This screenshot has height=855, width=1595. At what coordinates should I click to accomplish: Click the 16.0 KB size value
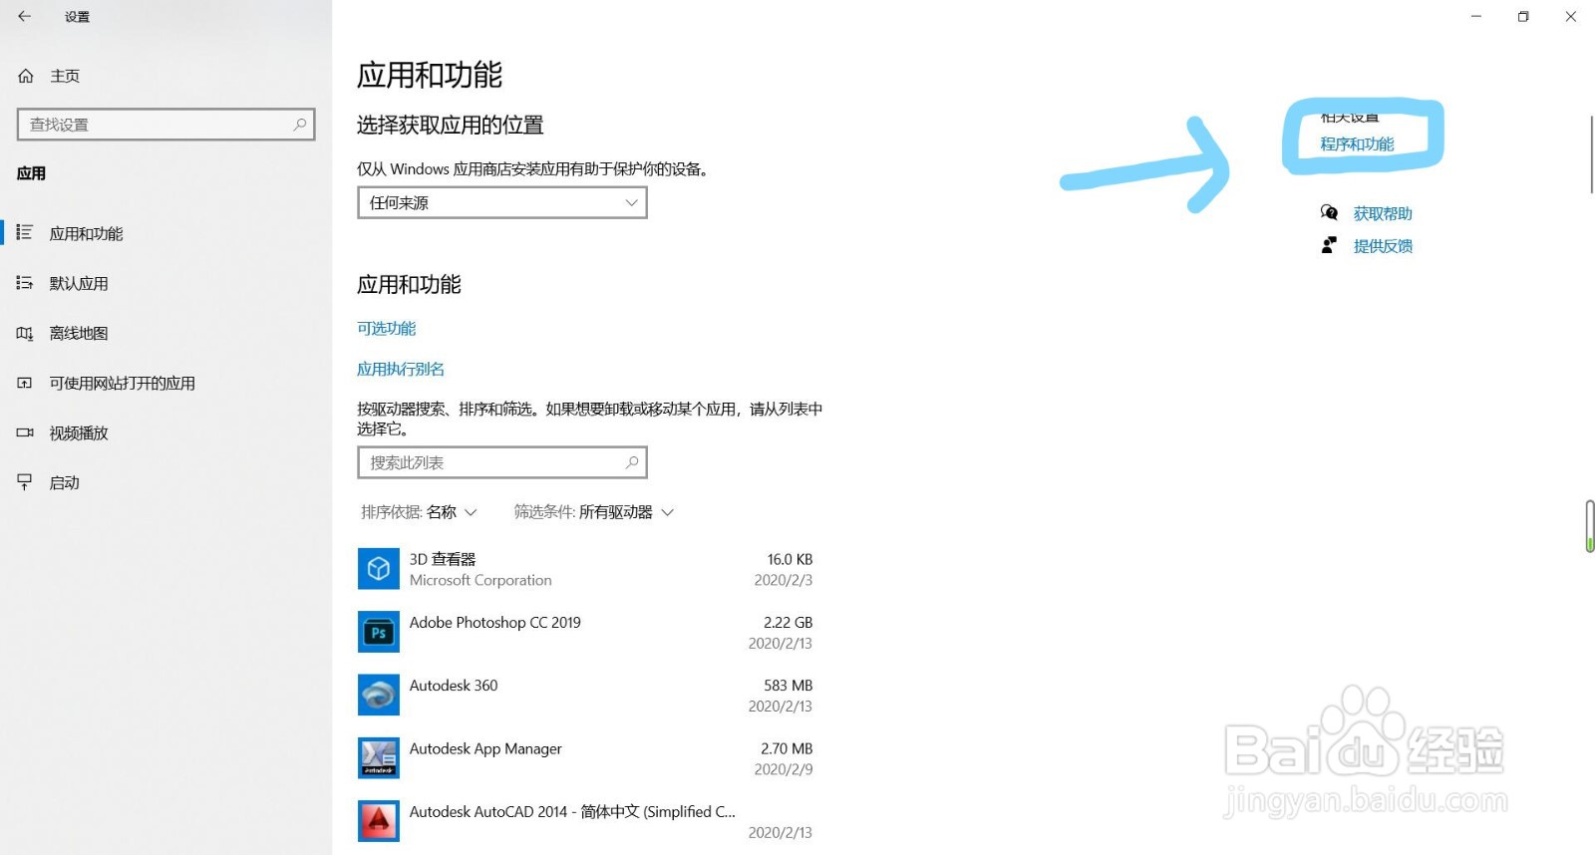(790, 559)
